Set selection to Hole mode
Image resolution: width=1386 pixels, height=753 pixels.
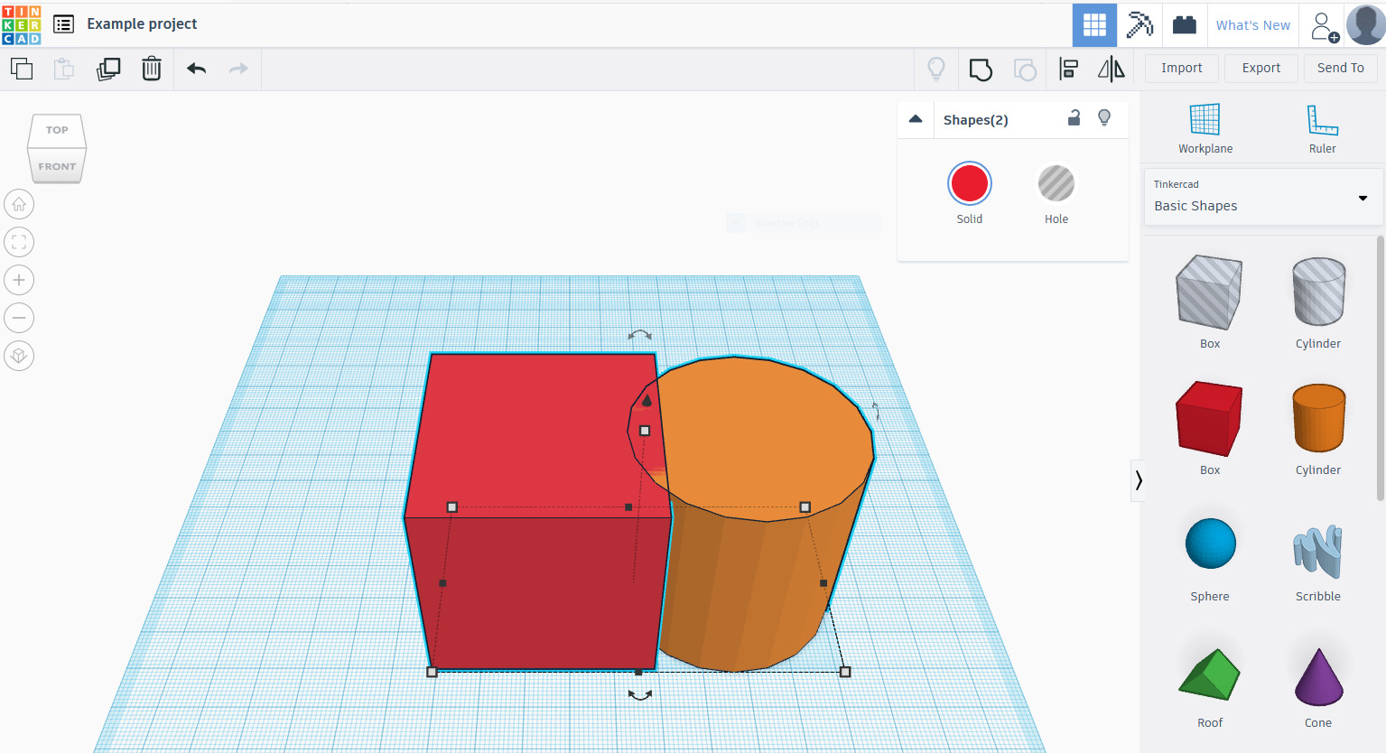point(1056,182)
